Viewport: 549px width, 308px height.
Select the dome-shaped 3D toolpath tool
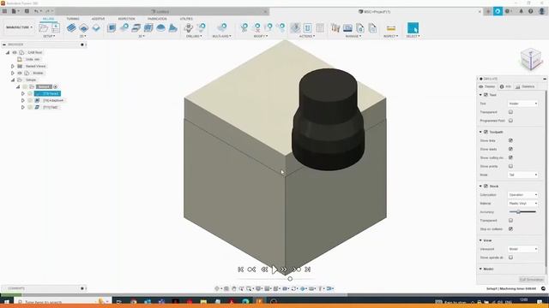[x=160, y=27]
